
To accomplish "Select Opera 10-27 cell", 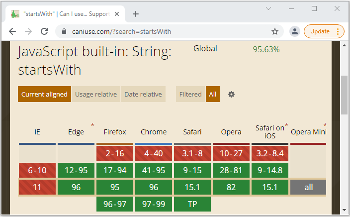I will [x=231, y=153].
